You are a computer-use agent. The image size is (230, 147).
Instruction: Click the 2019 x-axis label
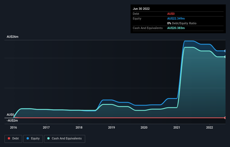coord(111,127)
